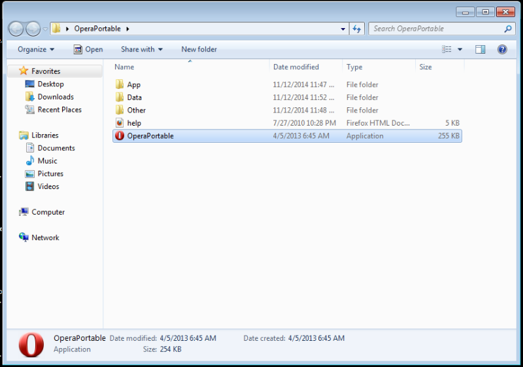Open the address bar history dropdown
Screen dimensions: 523x367
click(343, 29)
